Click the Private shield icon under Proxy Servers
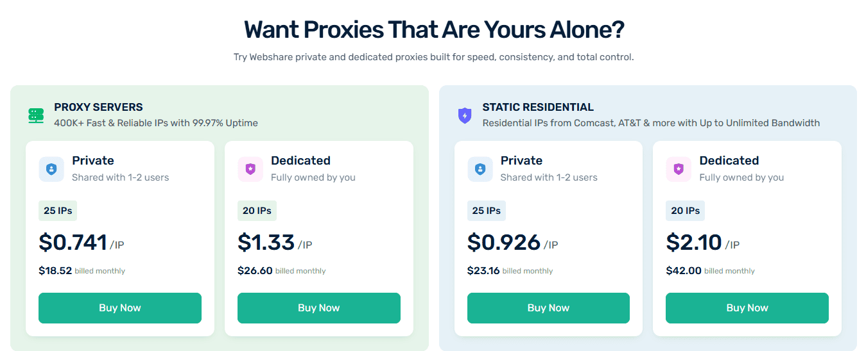This screenshot has height=351, width=866. point(51,169)
